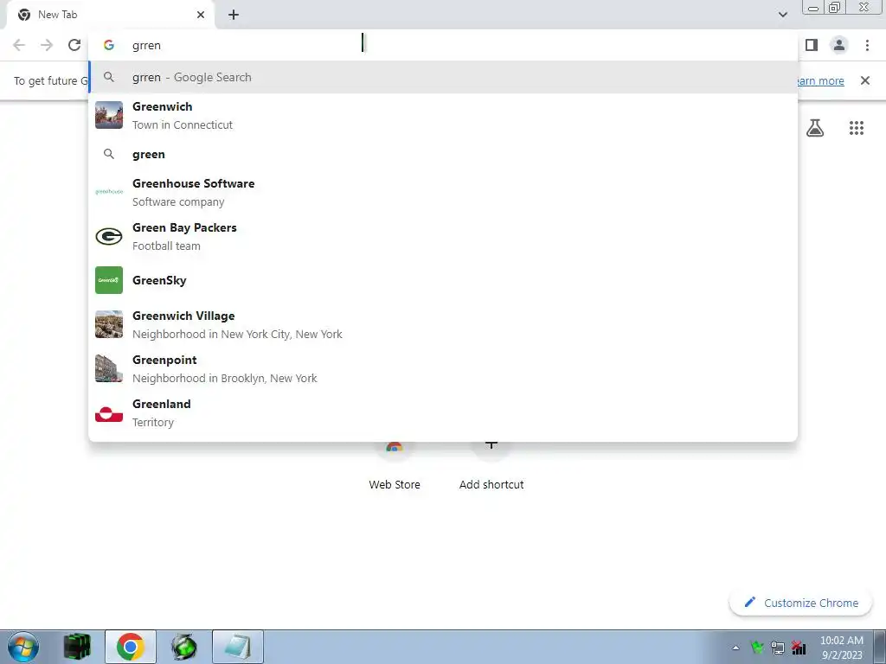Click the Greenpoint neighborhood thumbnail
Image resolution: width=886 pixels, height=664 pixels.
pos(109,368)
